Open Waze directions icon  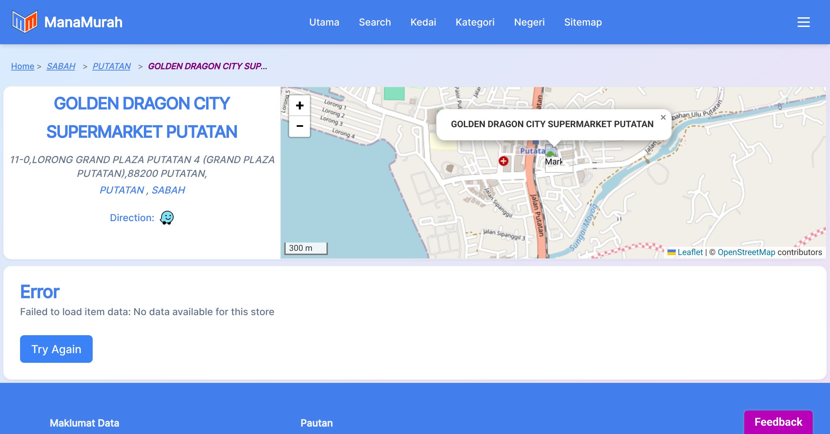167,218
